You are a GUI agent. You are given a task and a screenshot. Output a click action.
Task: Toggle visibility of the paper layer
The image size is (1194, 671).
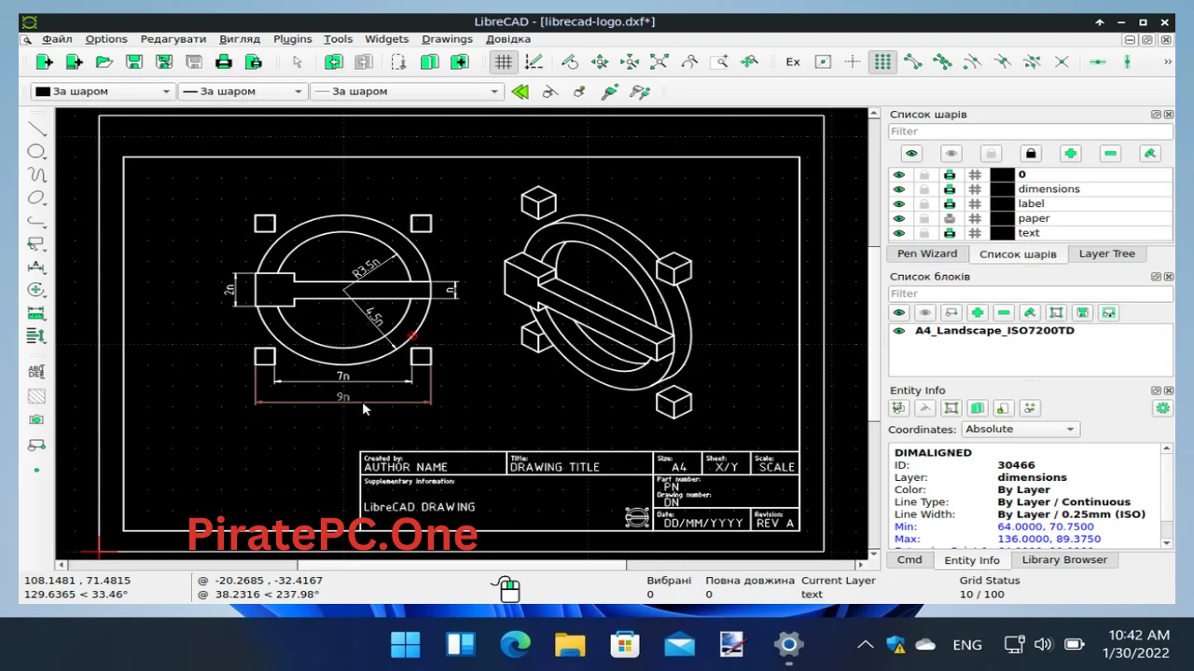tap(899, 219)
